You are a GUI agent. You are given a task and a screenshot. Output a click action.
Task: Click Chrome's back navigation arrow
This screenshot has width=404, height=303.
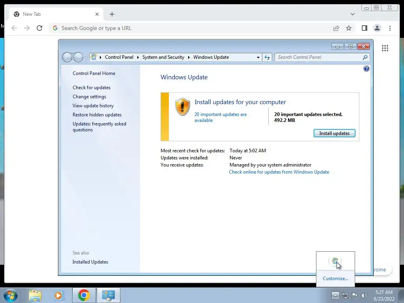point(14,28)
